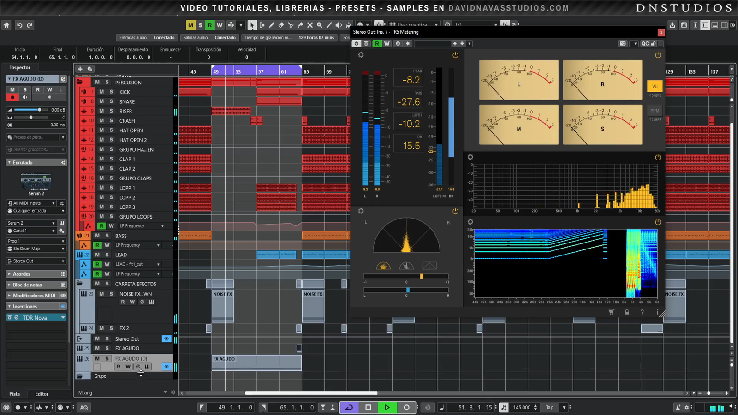Solo the SNARE track
This screenshot has height=415, width=738.
pyautogui.click(x=111, y=101)
